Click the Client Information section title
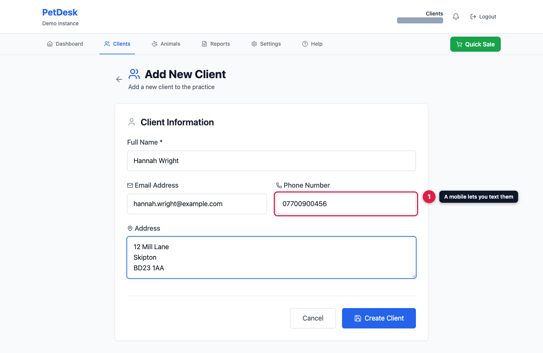This screenshot has width=543, height=353. [x=177, y=122]
